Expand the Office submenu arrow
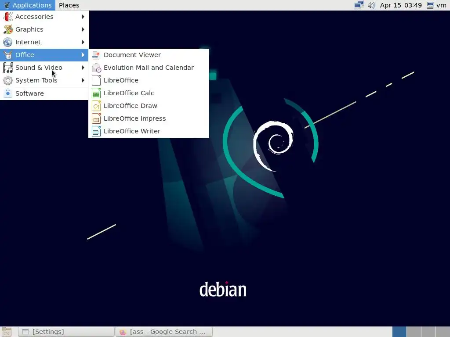The height and width of the screenshot is (337, 450). (x=83, y=55)
